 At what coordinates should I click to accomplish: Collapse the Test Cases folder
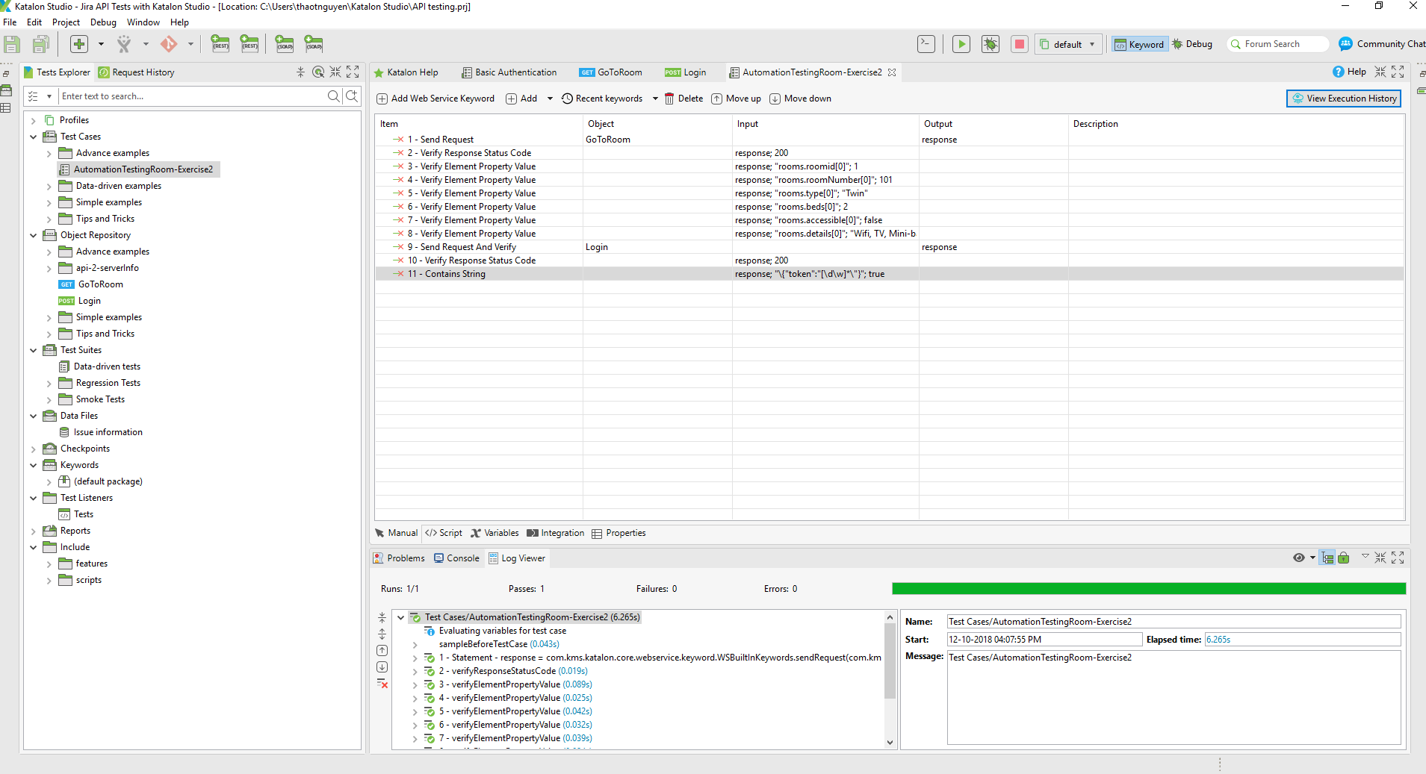click(x=34, y=137)
